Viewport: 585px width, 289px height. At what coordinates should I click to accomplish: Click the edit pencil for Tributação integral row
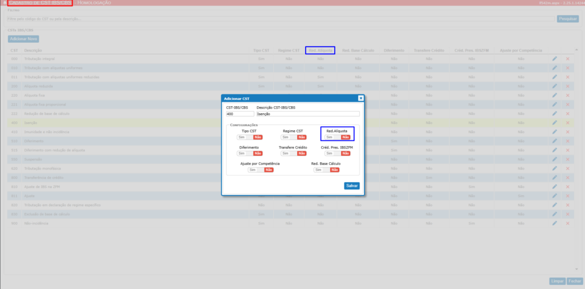(x=554, y=59)
